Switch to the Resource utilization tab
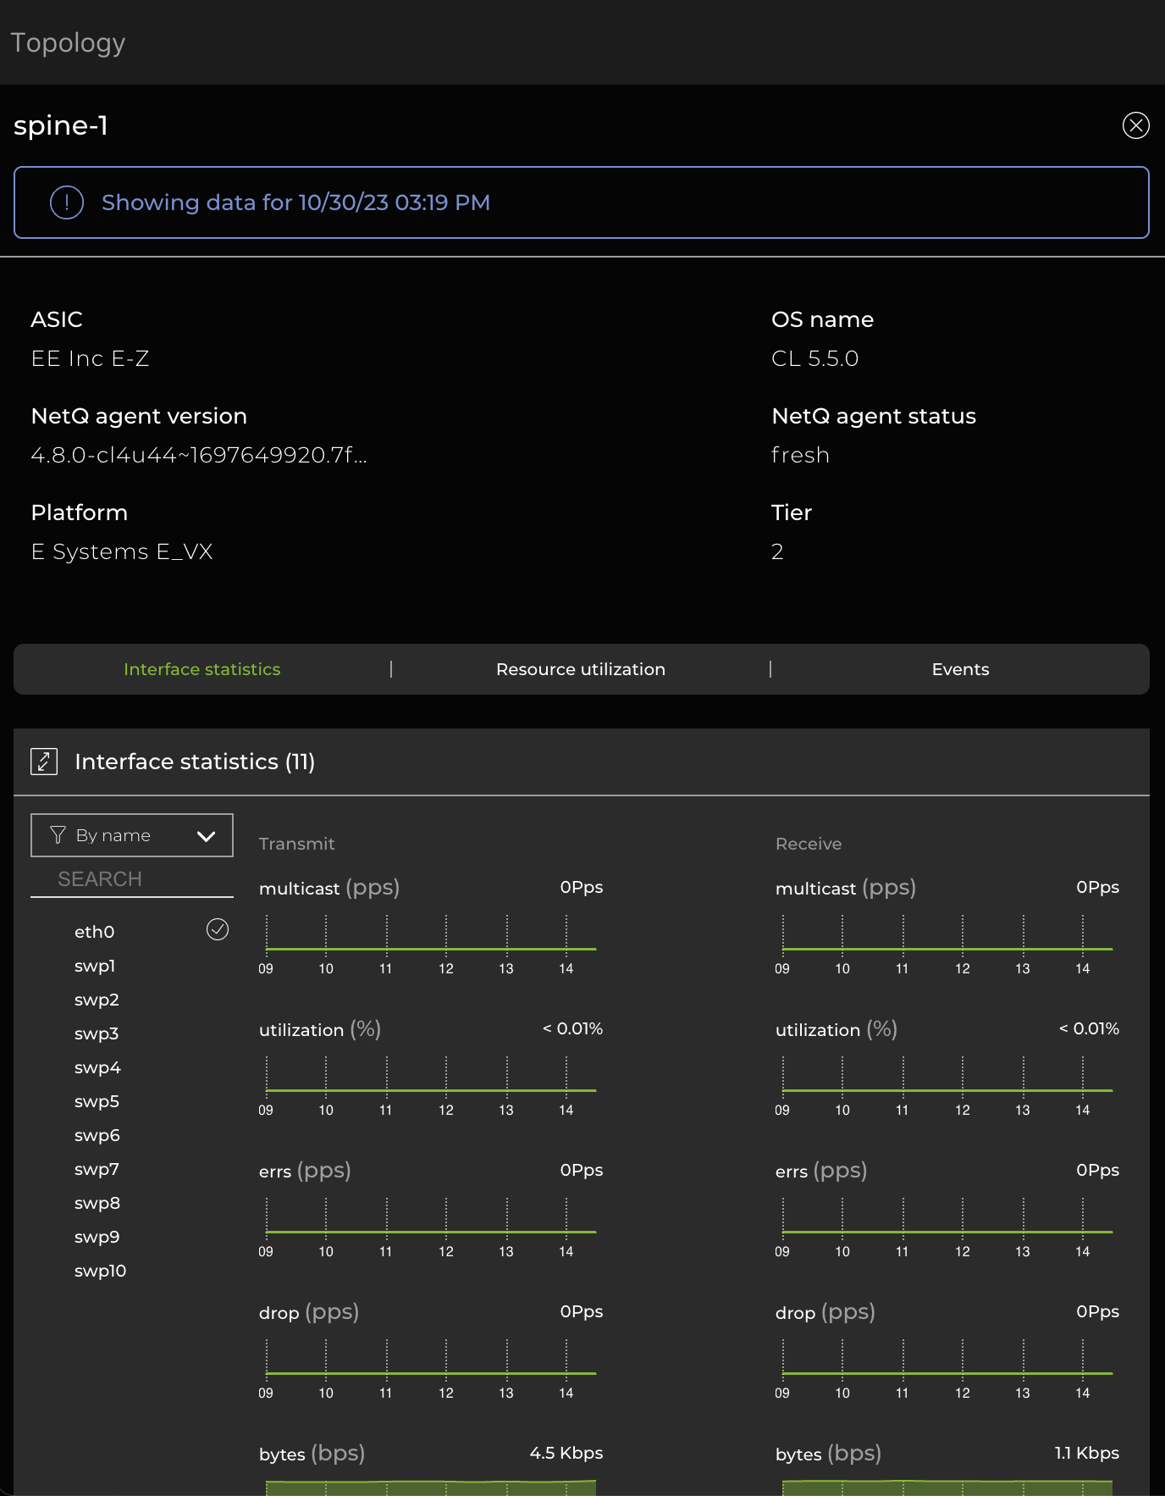The width and height of the screenshot is (1165, 1496). point(580,669)
